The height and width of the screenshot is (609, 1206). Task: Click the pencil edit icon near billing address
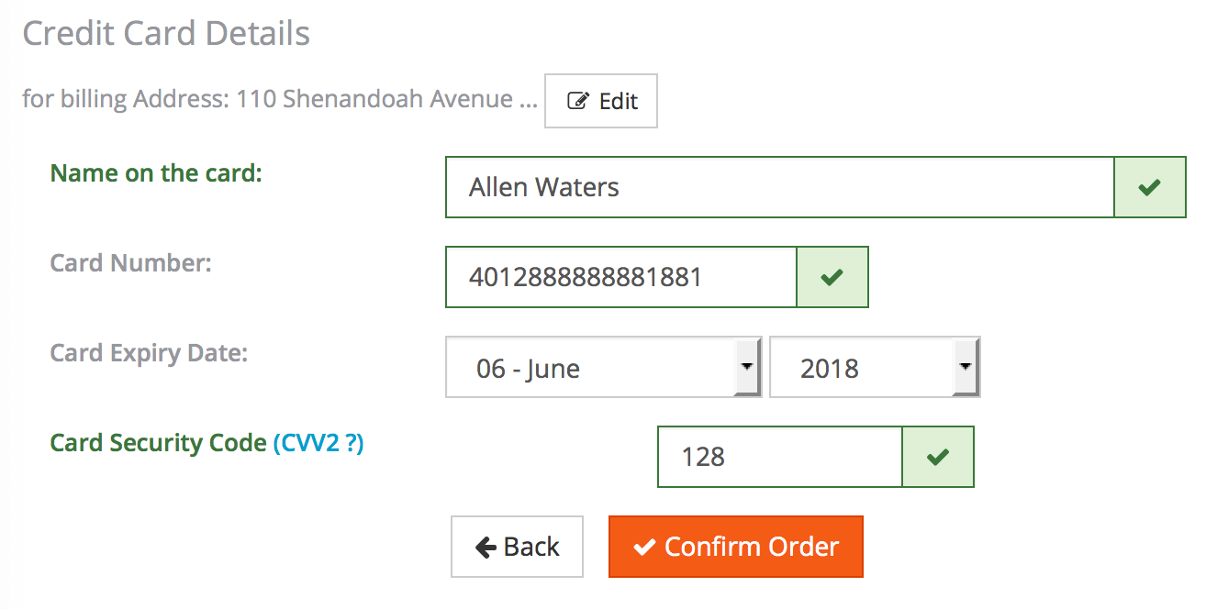pos(578,101)
